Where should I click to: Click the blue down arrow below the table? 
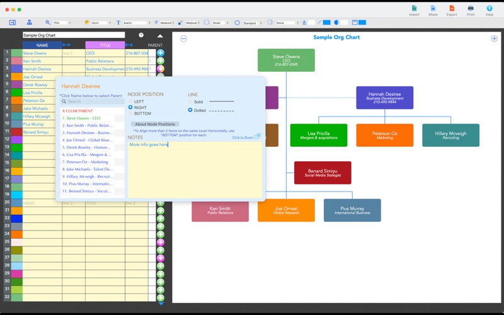tap(161, 304)
